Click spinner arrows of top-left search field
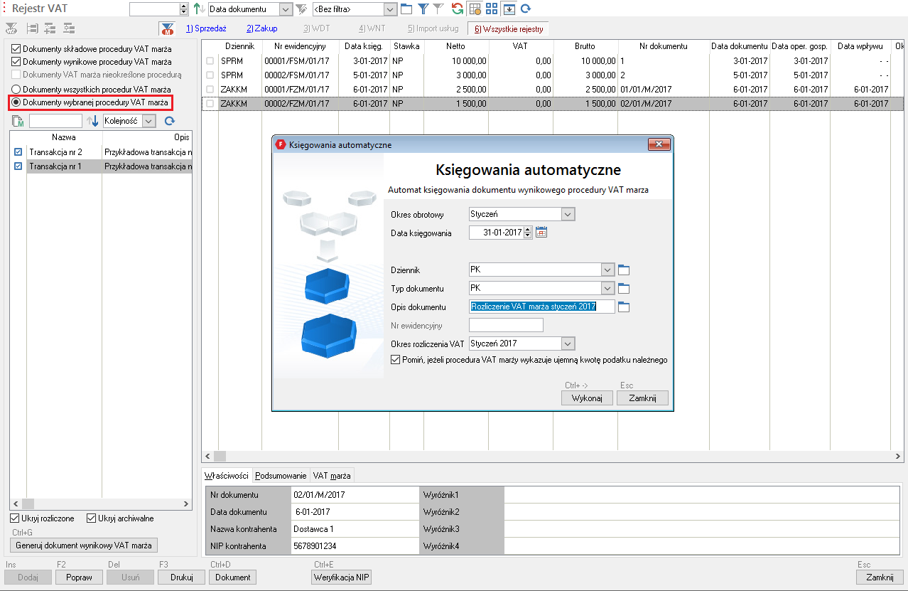This screenshot has width=908, height=591. [x=184, y=9]
